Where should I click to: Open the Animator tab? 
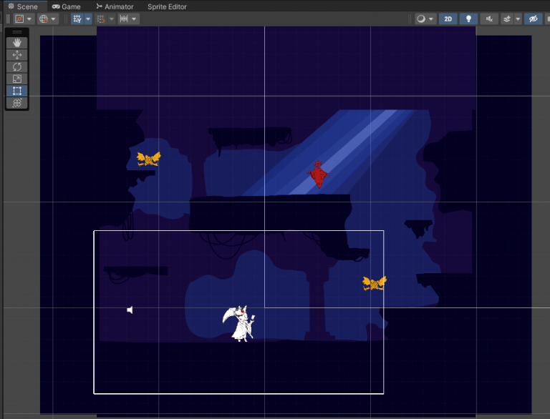pos(115,6)
